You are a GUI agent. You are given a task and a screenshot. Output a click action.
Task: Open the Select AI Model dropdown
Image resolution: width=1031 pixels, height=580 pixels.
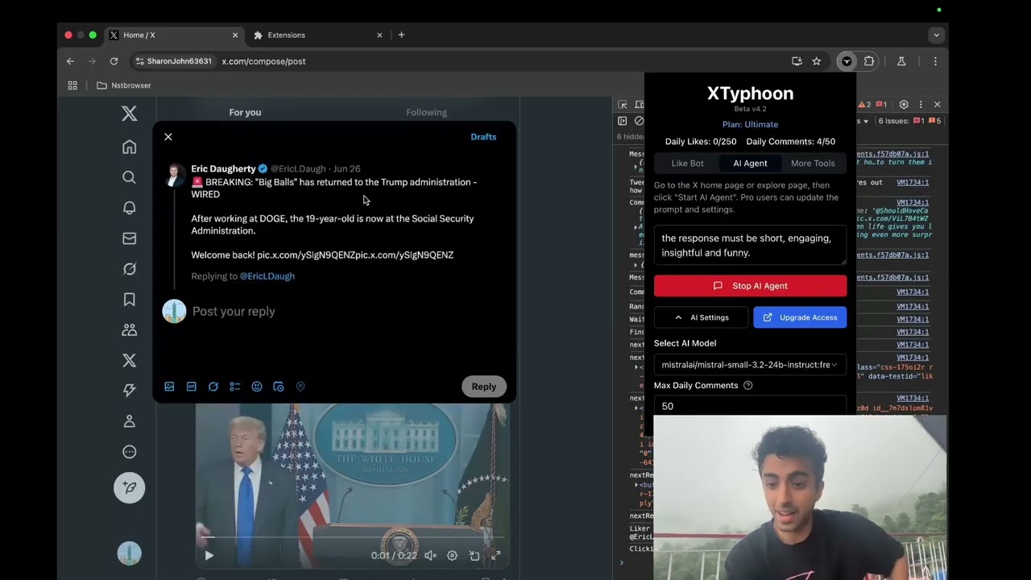pos(750,365)
